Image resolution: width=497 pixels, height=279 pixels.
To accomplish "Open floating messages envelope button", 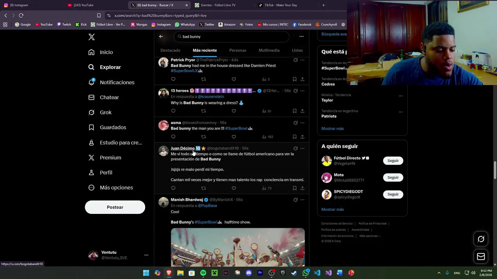I will tap(481, 257).
